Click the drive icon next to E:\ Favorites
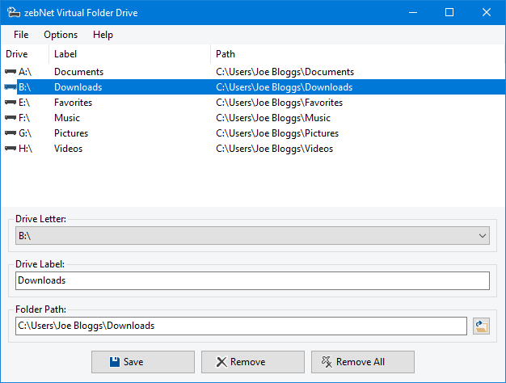Image resolution: width=506 pixels, height=383 pixels. click(x=11, y=103)
